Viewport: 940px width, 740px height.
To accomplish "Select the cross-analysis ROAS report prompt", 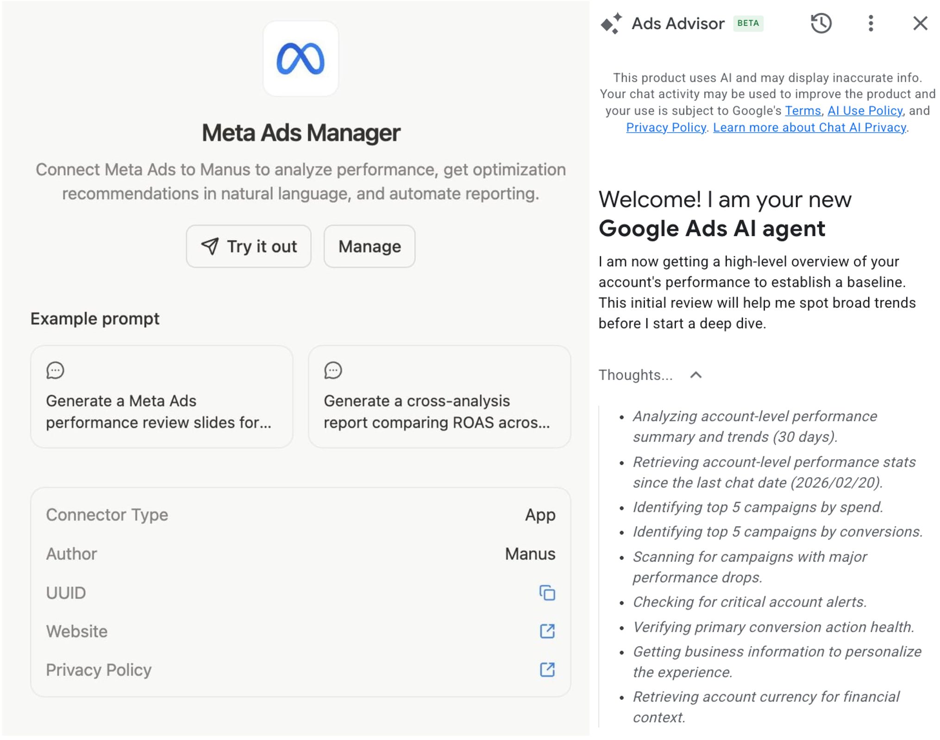I will (x=439, y=411).
